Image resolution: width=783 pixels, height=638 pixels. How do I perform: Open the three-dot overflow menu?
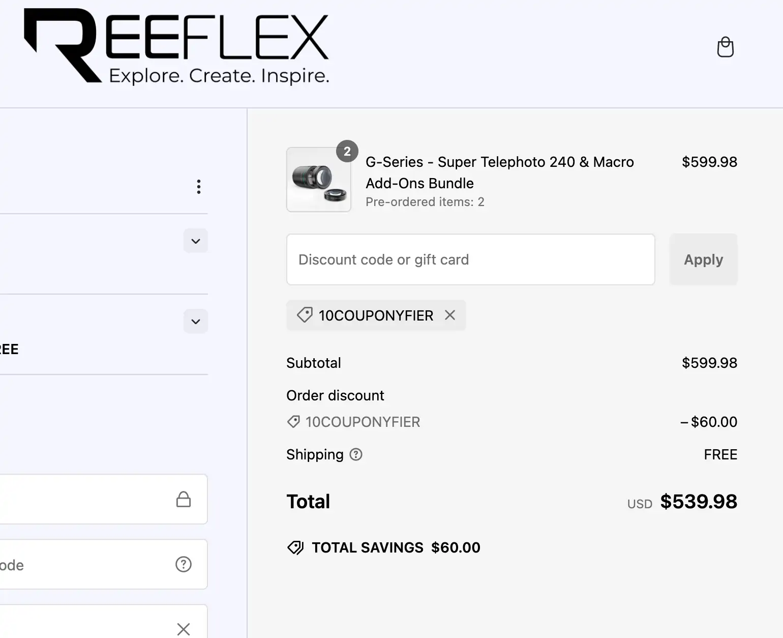click(199, 187)
